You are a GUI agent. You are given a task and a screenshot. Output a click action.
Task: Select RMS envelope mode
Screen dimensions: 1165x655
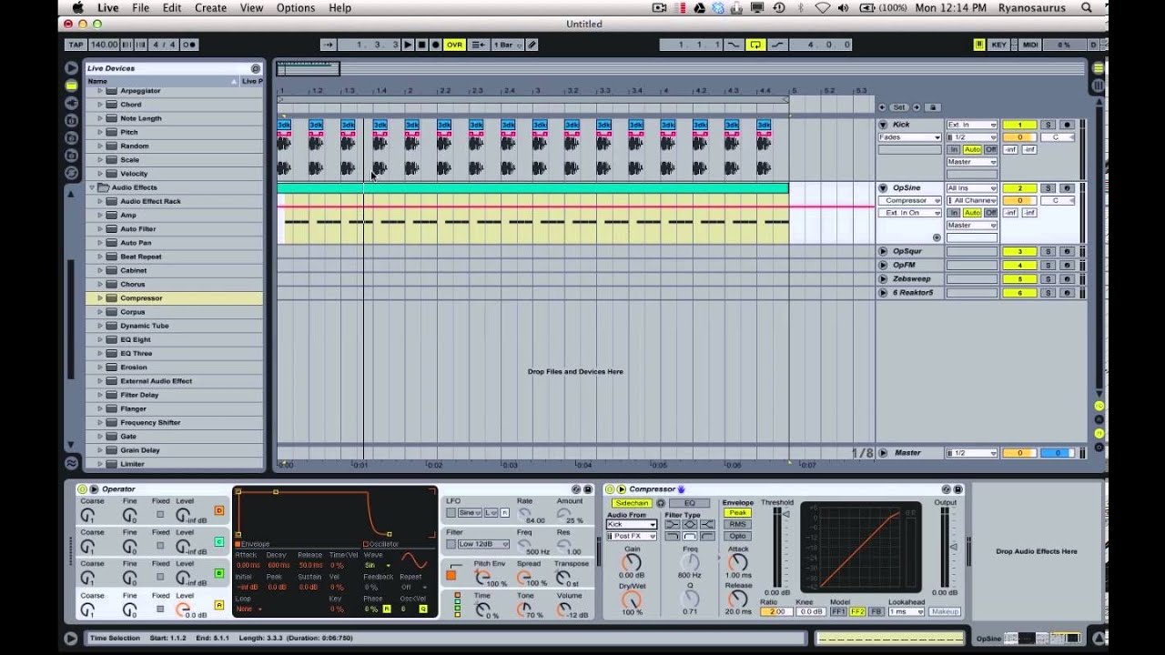coord(738,524)
